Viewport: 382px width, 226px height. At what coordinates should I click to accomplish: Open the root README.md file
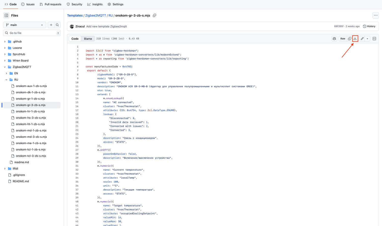click(21, 181)
